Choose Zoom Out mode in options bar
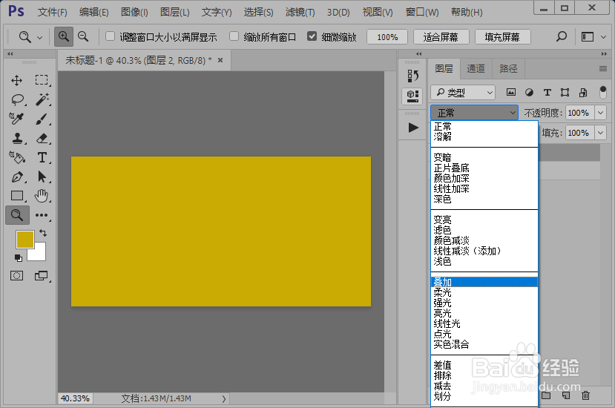This screenshot has height=408, width=615. (x=83, y=37)
